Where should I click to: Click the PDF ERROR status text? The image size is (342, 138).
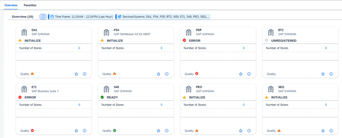195,41
